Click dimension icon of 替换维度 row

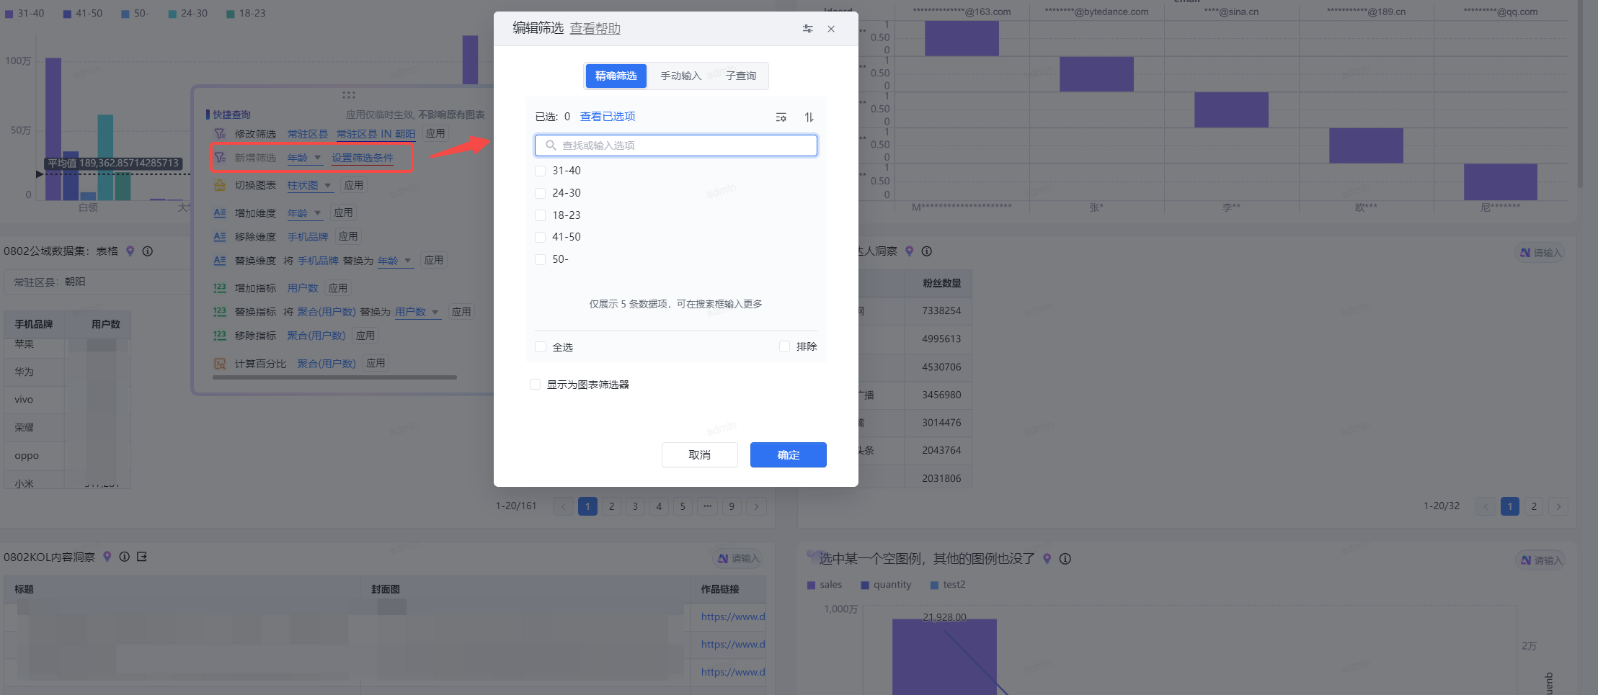pos(220,260)
